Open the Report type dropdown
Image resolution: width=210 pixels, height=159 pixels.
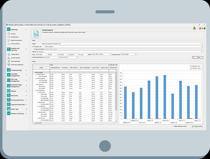[123, 44]
